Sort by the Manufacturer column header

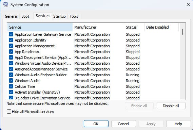(x=98, y=27)
